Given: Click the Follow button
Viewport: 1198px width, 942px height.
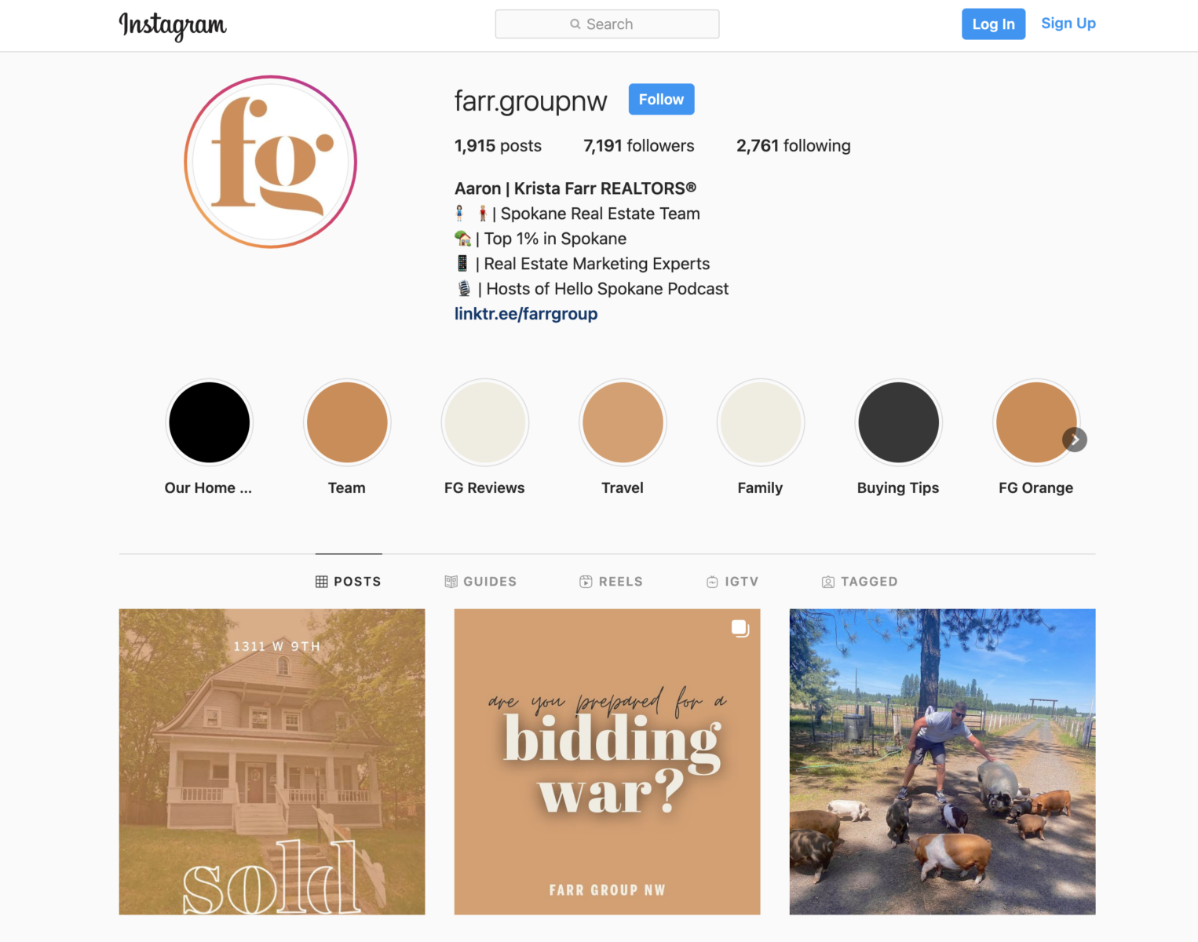Looking at the screenshot, I should (661, 99).
